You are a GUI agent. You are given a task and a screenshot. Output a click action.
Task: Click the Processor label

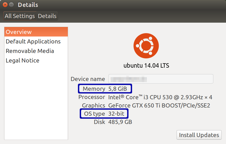(92, 97)
